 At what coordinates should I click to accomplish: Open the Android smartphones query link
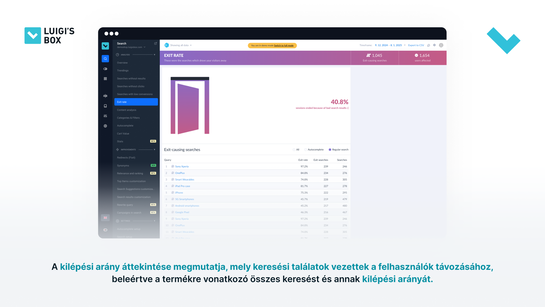pos(187,206)
